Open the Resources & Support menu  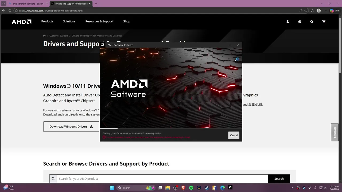tap(99, 21)
